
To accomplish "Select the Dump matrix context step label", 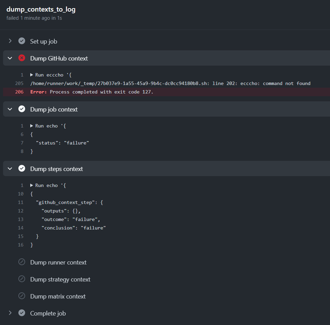I will click(58, 296).
